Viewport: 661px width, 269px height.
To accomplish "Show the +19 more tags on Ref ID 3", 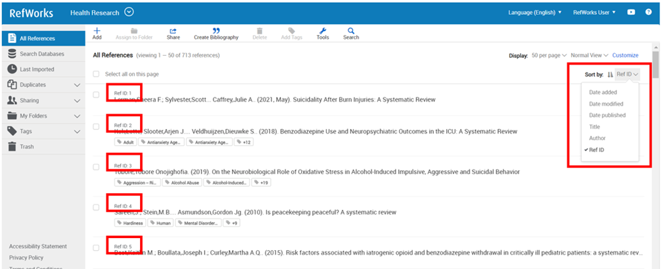I will click(x=261, y=183).
